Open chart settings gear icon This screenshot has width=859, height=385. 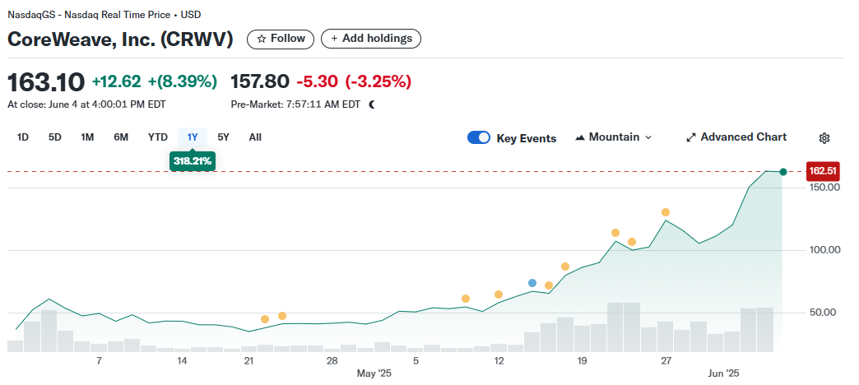[824, 138]
